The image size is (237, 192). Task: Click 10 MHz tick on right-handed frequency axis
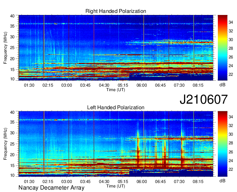(13, 79)
